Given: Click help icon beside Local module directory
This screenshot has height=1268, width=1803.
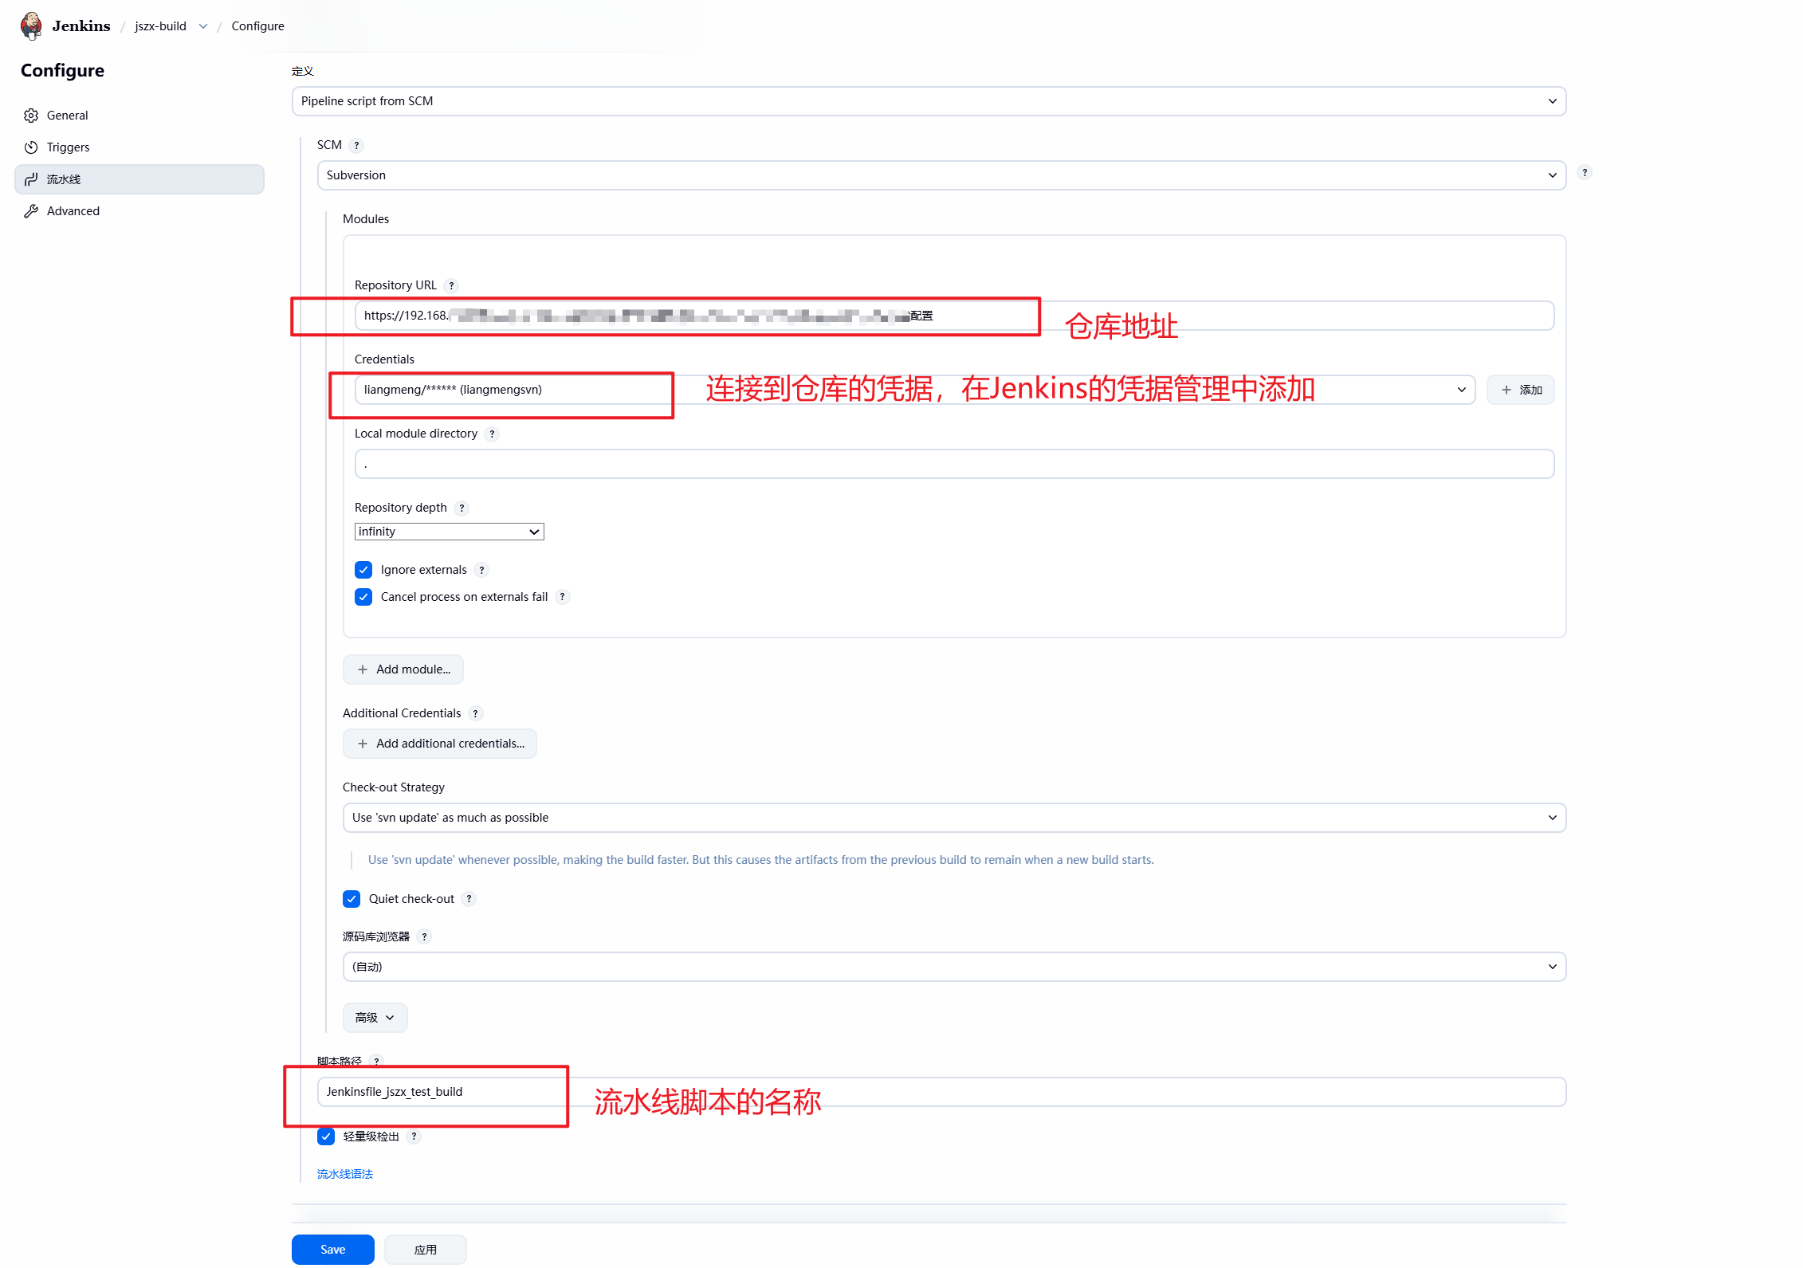Looking at the screenshot, I should [492, 434].
